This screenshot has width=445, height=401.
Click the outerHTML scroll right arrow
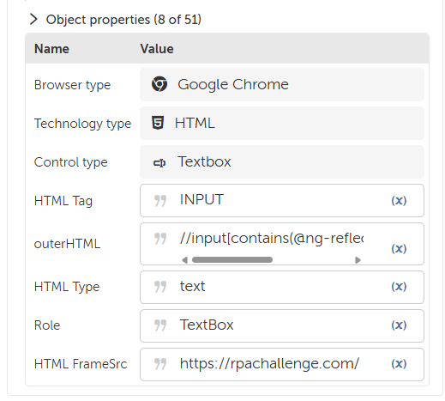[358, 260]
